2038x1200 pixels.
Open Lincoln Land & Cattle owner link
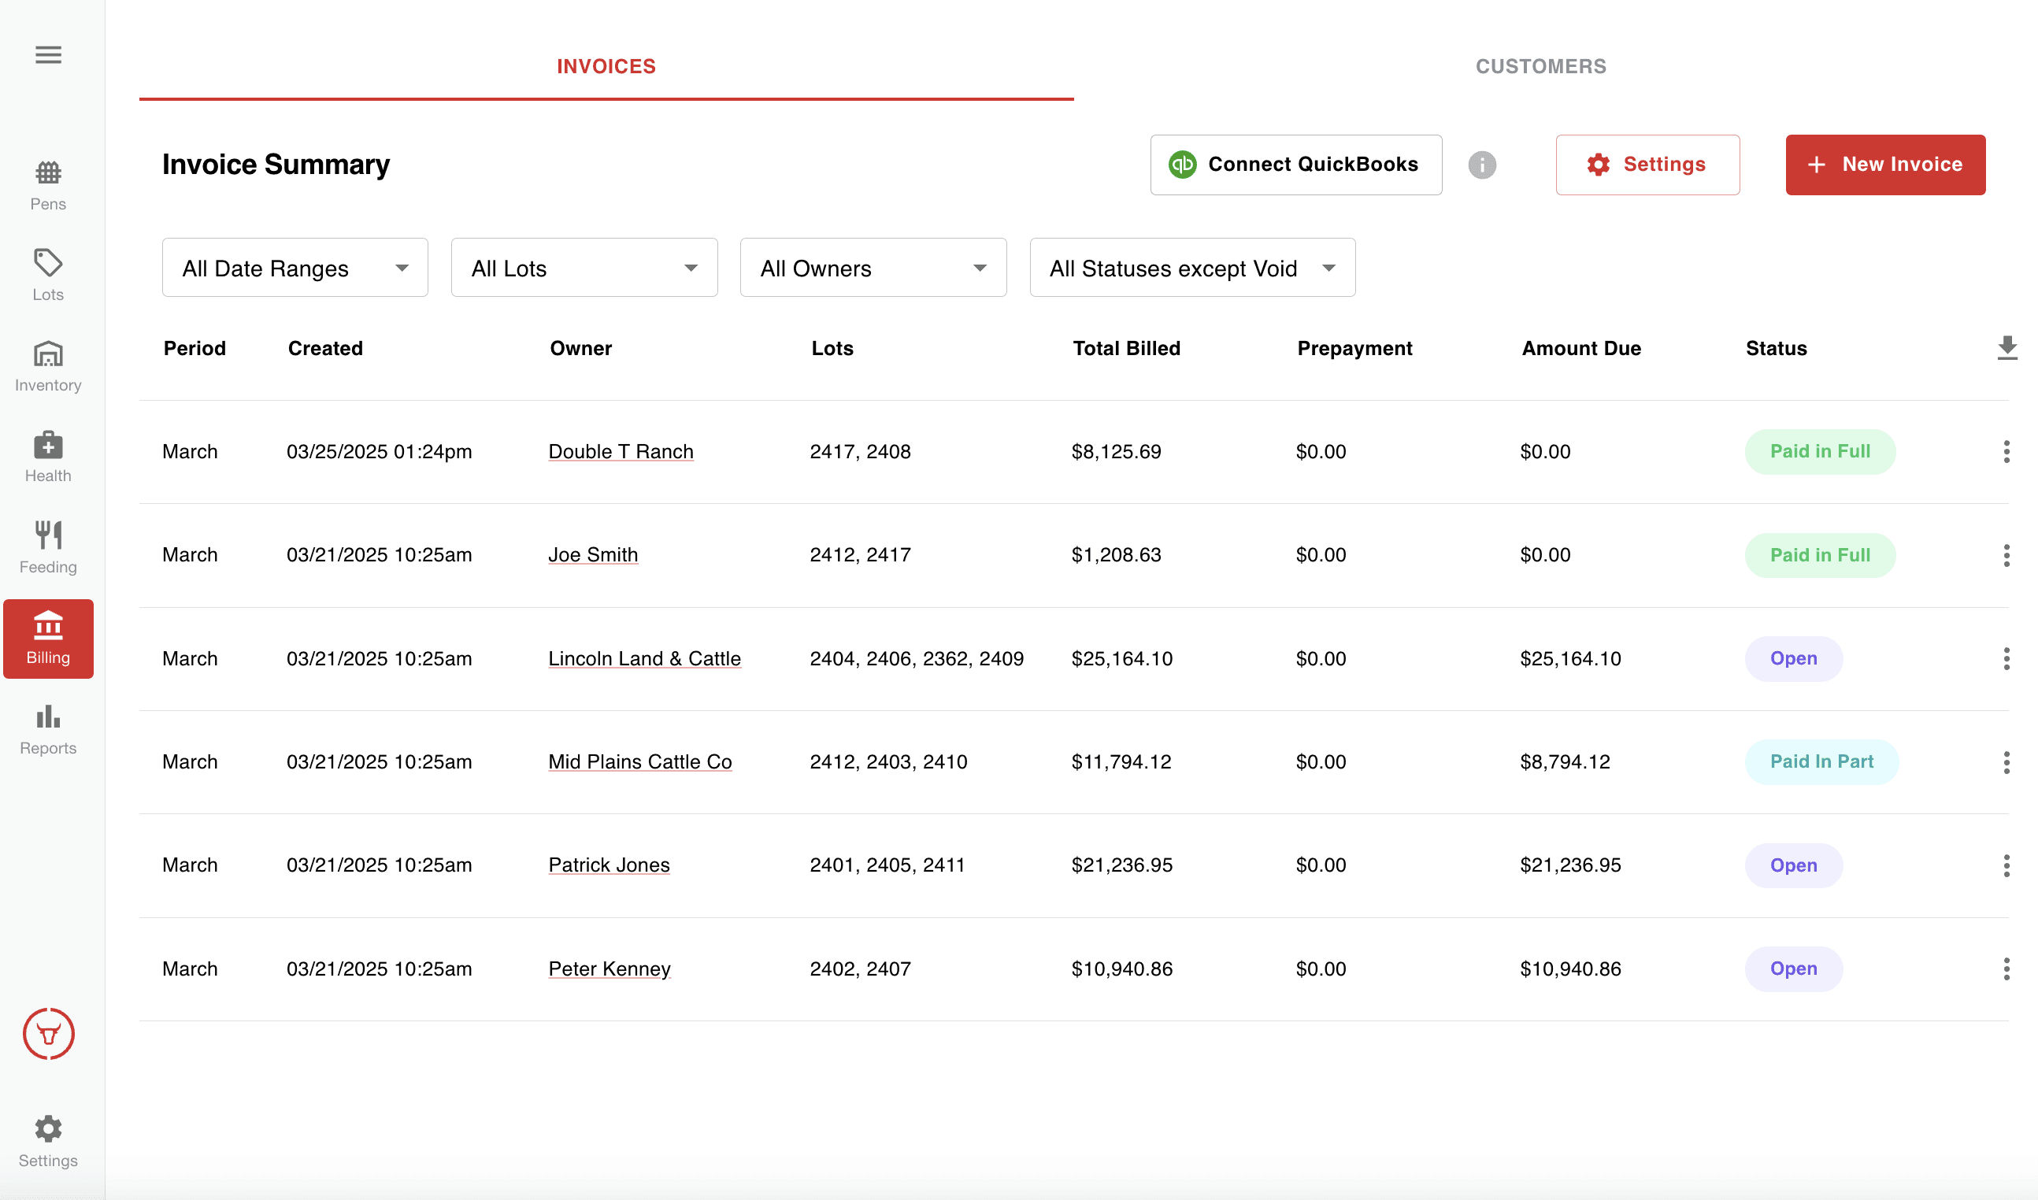pos(645,658)
